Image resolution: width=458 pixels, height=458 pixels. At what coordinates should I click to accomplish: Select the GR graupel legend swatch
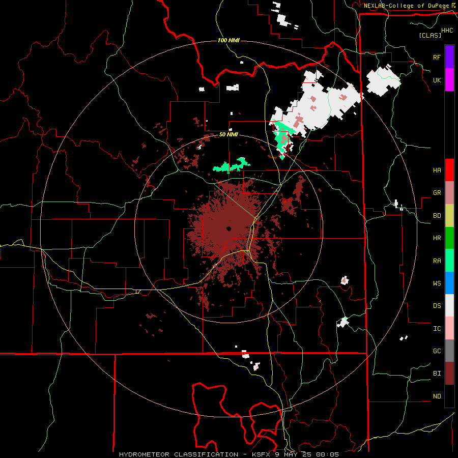coord(449,193)
